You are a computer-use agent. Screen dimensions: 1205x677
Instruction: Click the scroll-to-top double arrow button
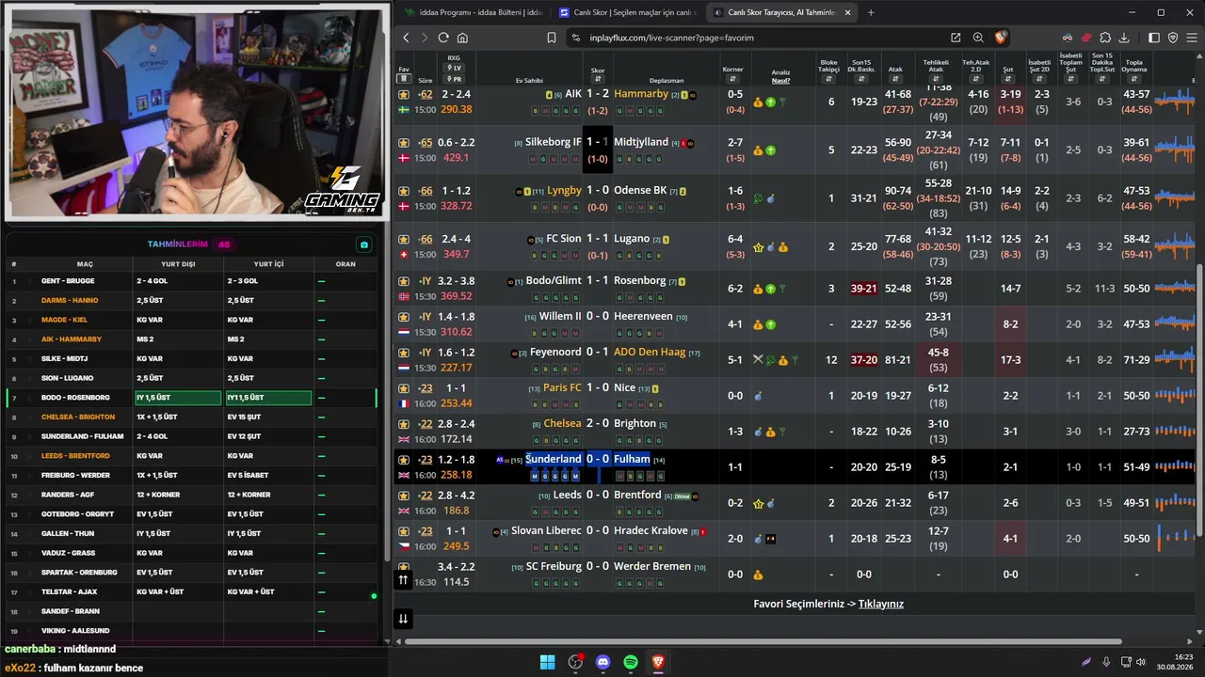(x=403, y=580)
